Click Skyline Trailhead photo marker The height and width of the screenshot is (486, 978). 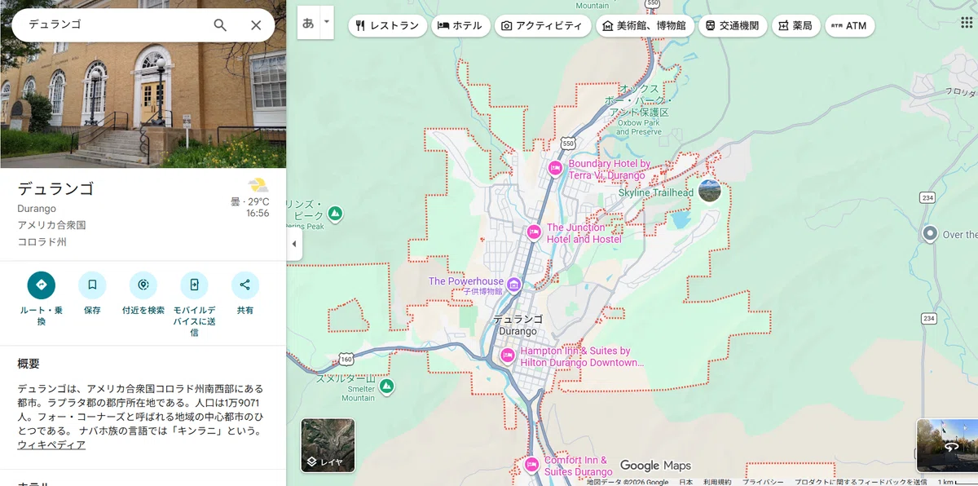tap(710, 191)
